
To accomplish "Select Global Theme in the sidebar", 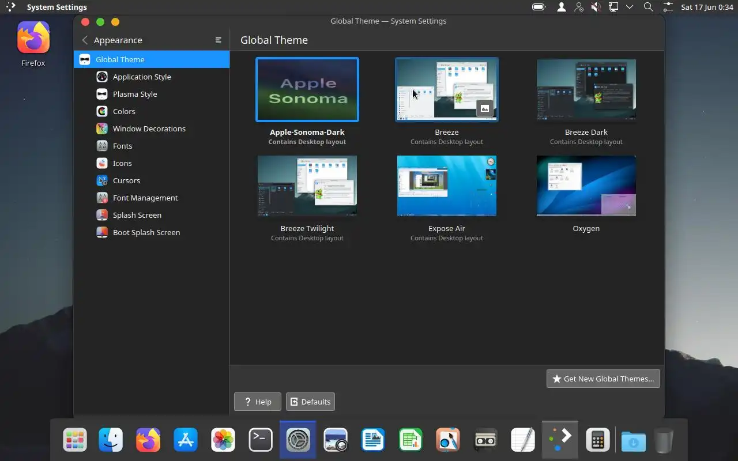I will coord(152,59).
